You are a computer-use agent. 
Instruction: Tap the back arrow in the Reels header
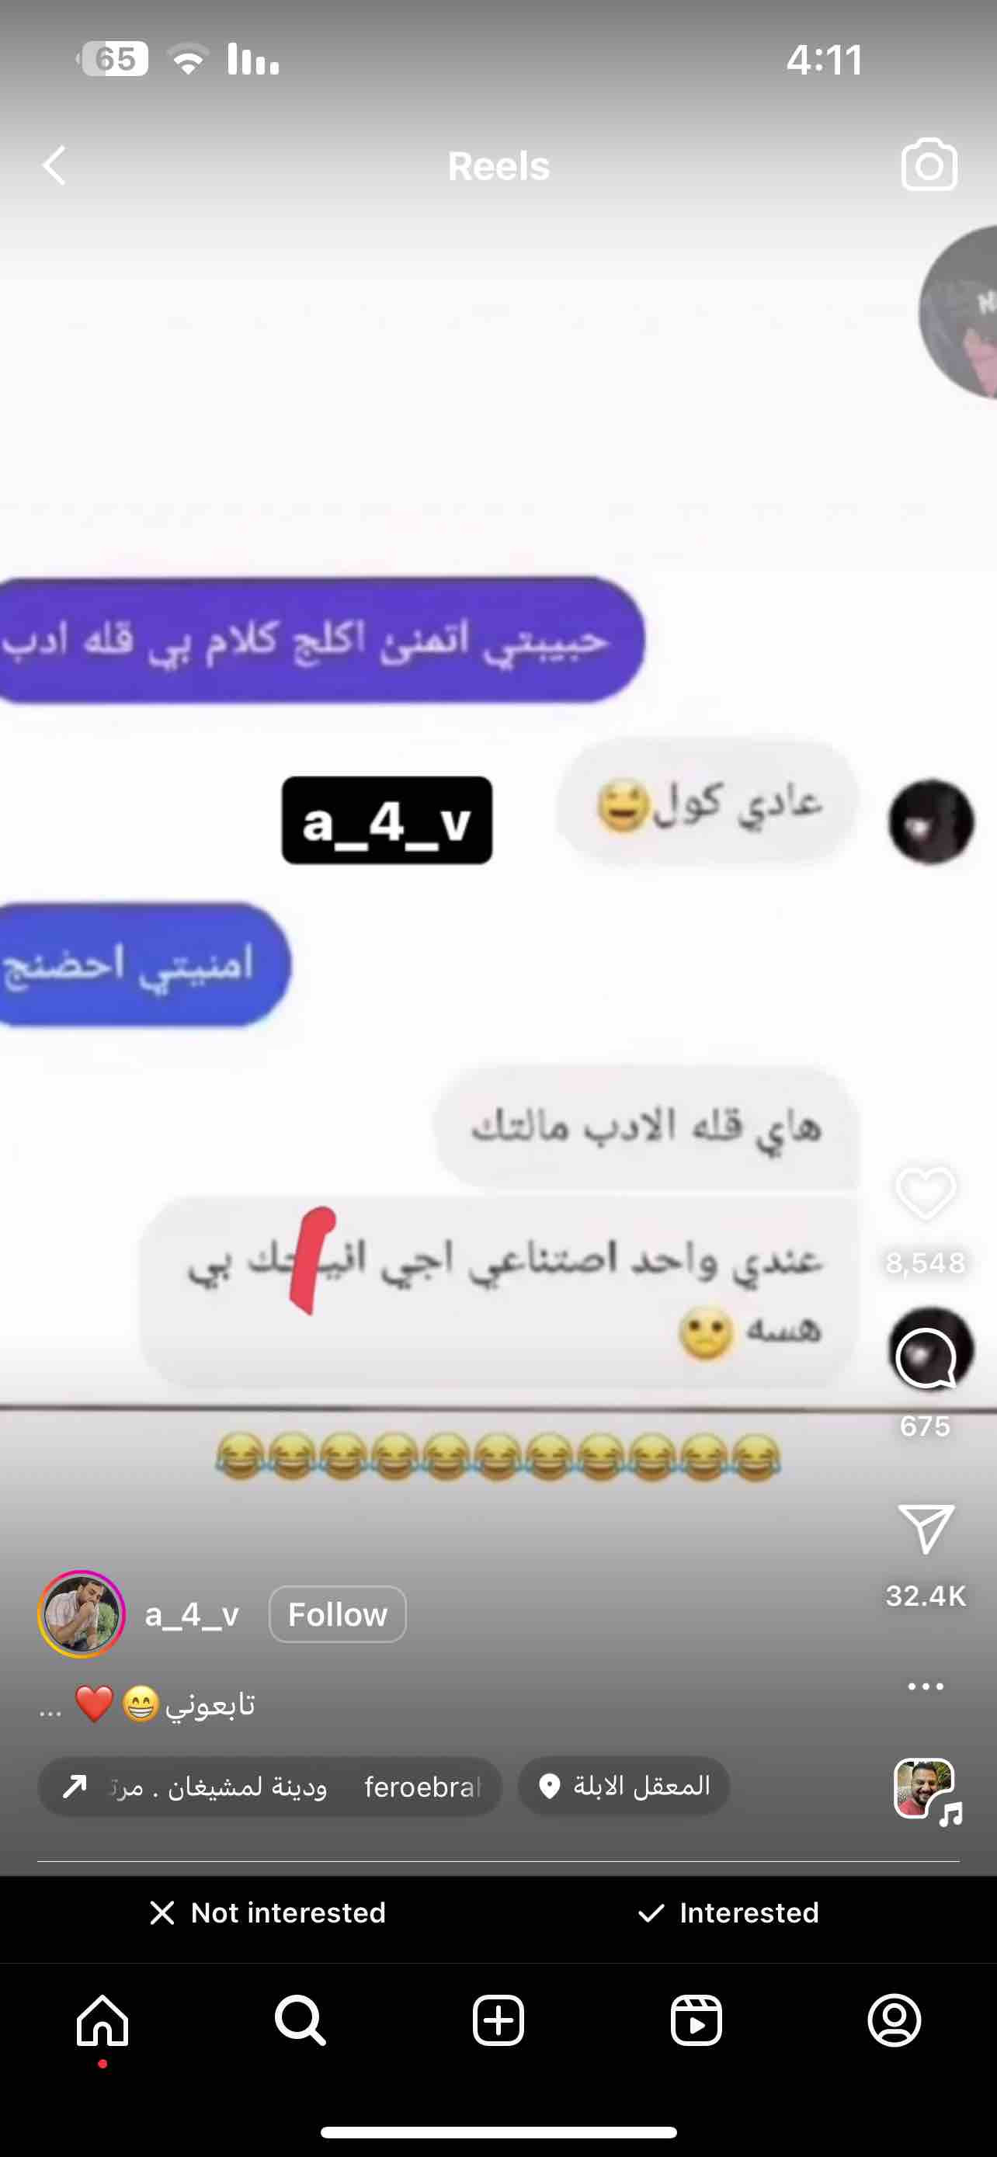tap(54, 165)
